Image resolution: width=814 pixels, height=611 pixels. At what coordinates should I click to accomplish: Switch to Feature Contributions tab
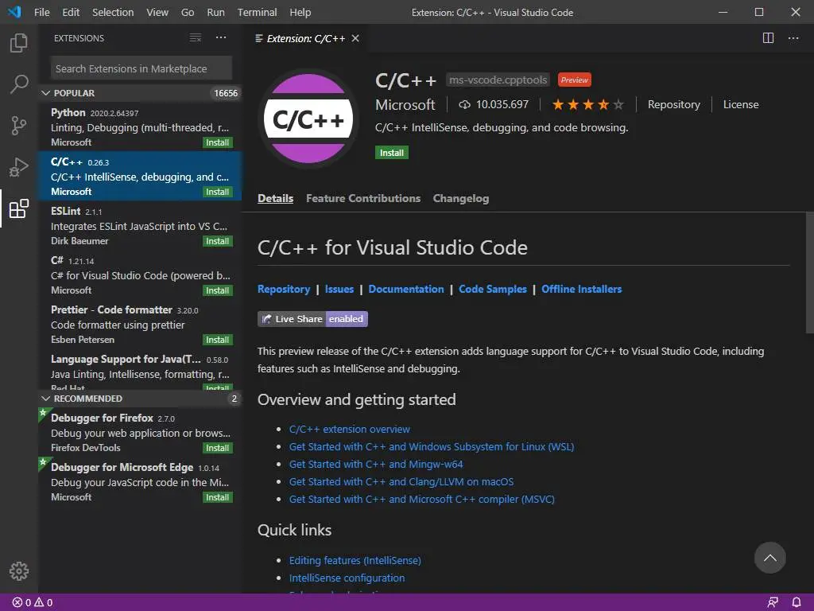click(362, 198)
